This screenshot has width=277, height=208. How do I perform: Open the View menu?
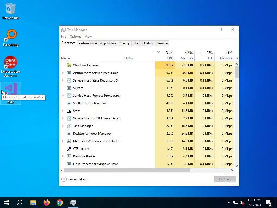88,37
